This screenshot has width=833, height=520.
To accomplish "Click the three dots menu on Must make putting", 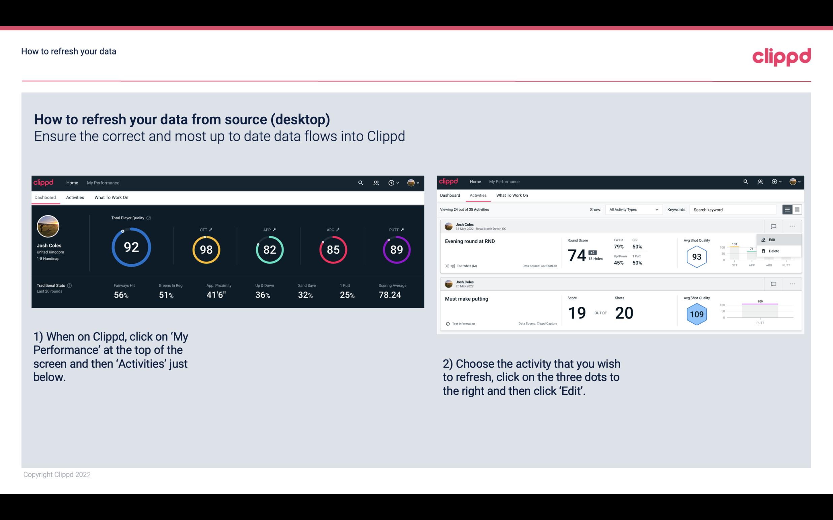I will coord(792,283).
